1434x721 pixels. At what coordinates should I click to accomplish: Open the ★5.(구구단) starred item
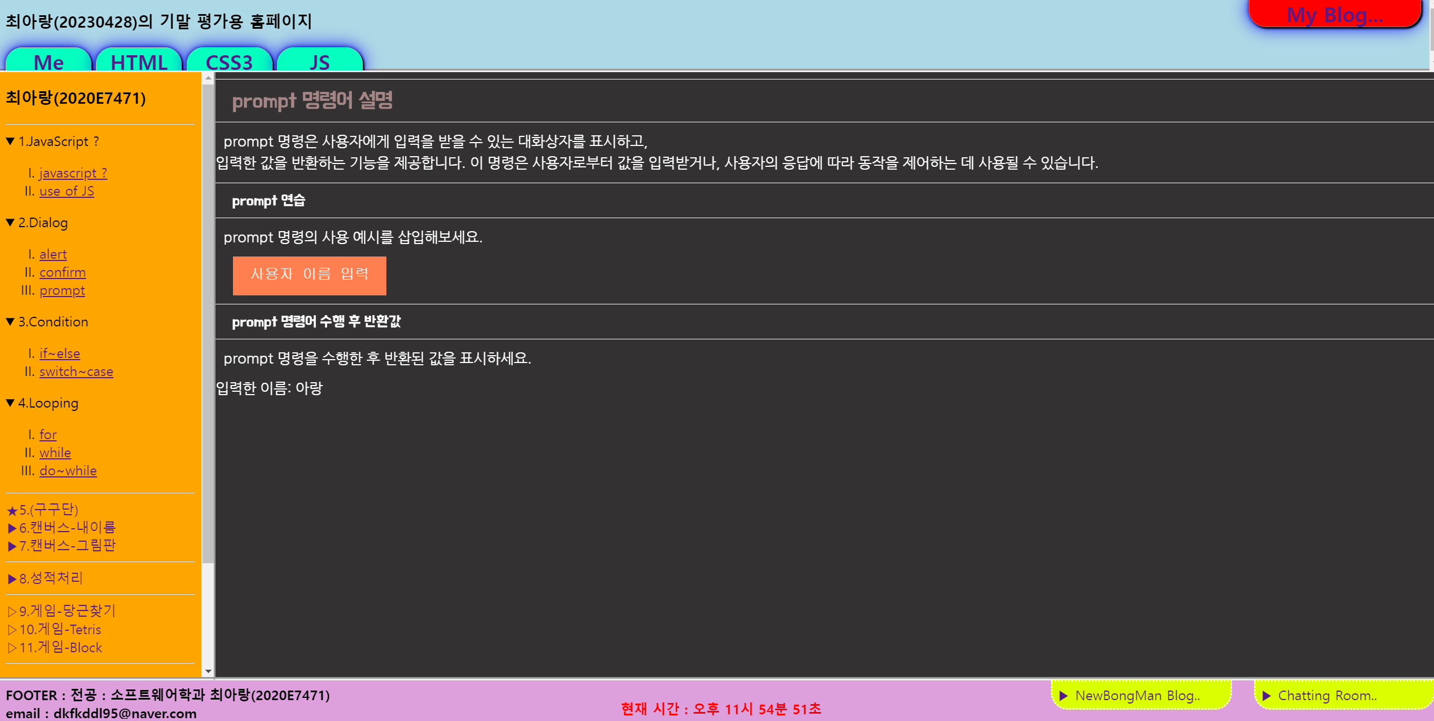tap(42, 510)
